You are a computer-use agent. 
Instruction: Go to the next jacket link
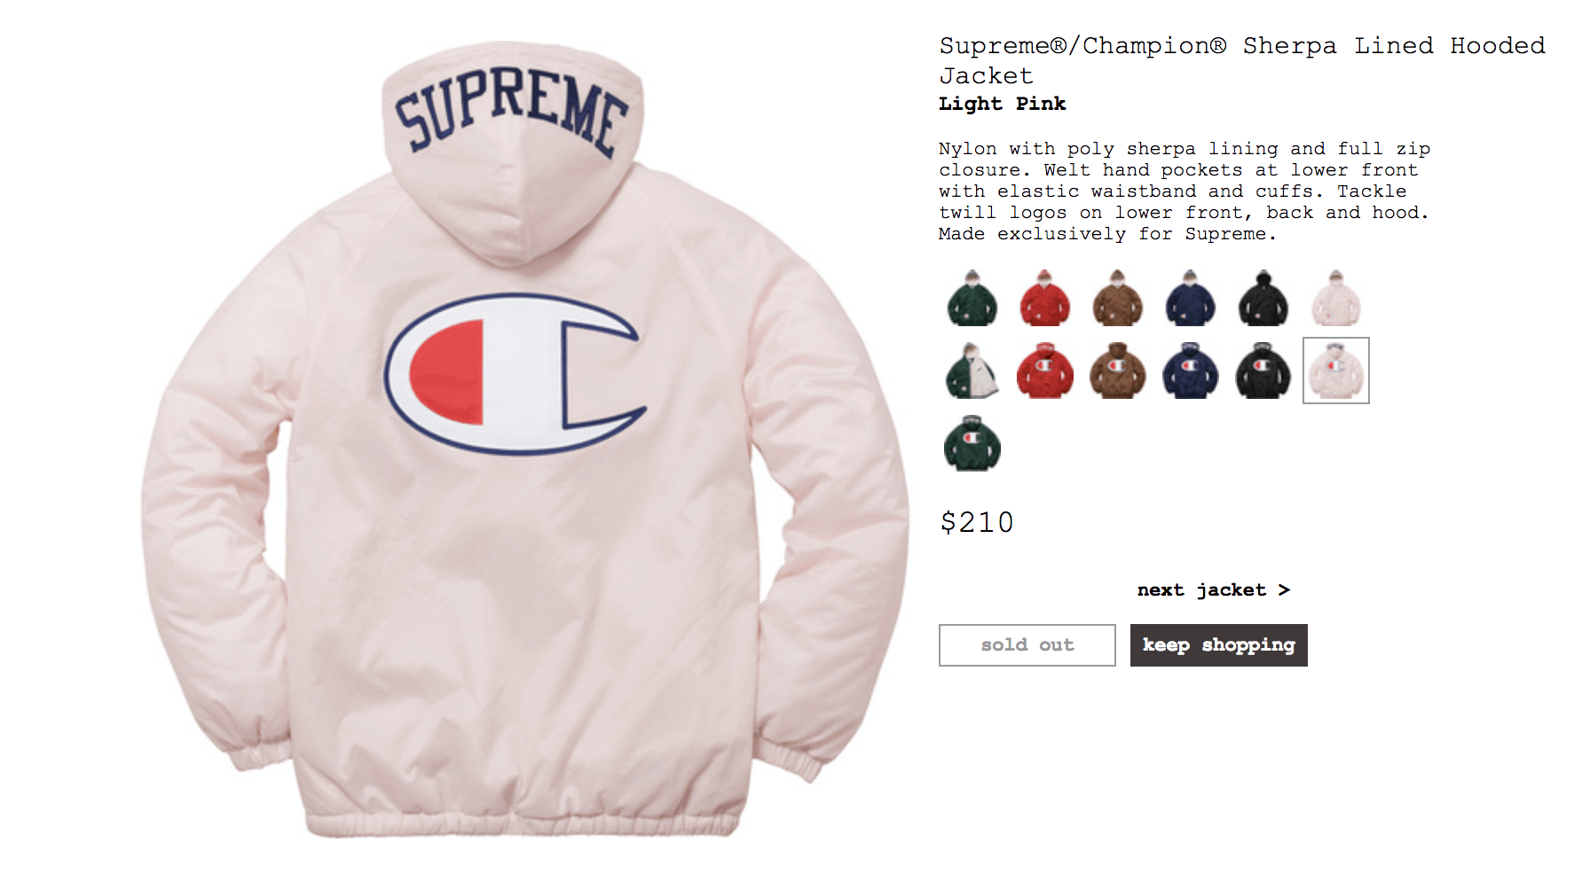click(x=1214, y=590)
